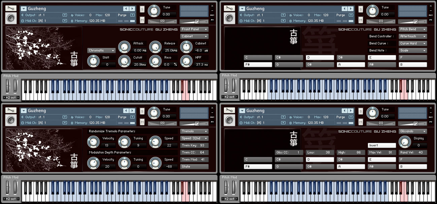The image size is (437, 204).
Task: Show AUX sends in Front Panel instance
Action: pos(212,15)
